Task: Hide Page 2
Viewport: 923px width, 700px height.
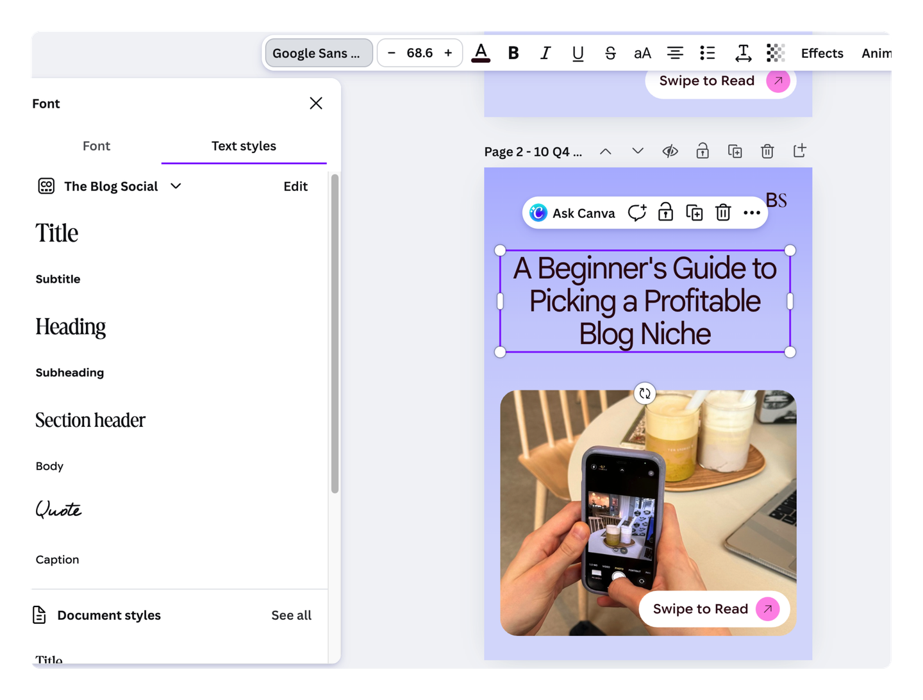Action: [x=670, y=151]
